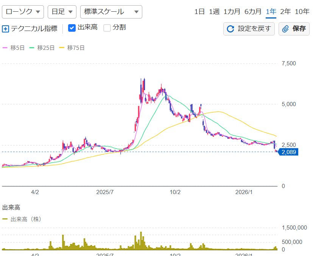Open the 標準スケール scale dropdown
The width and height of the screenshot is (313, 256).
(111, 12)
